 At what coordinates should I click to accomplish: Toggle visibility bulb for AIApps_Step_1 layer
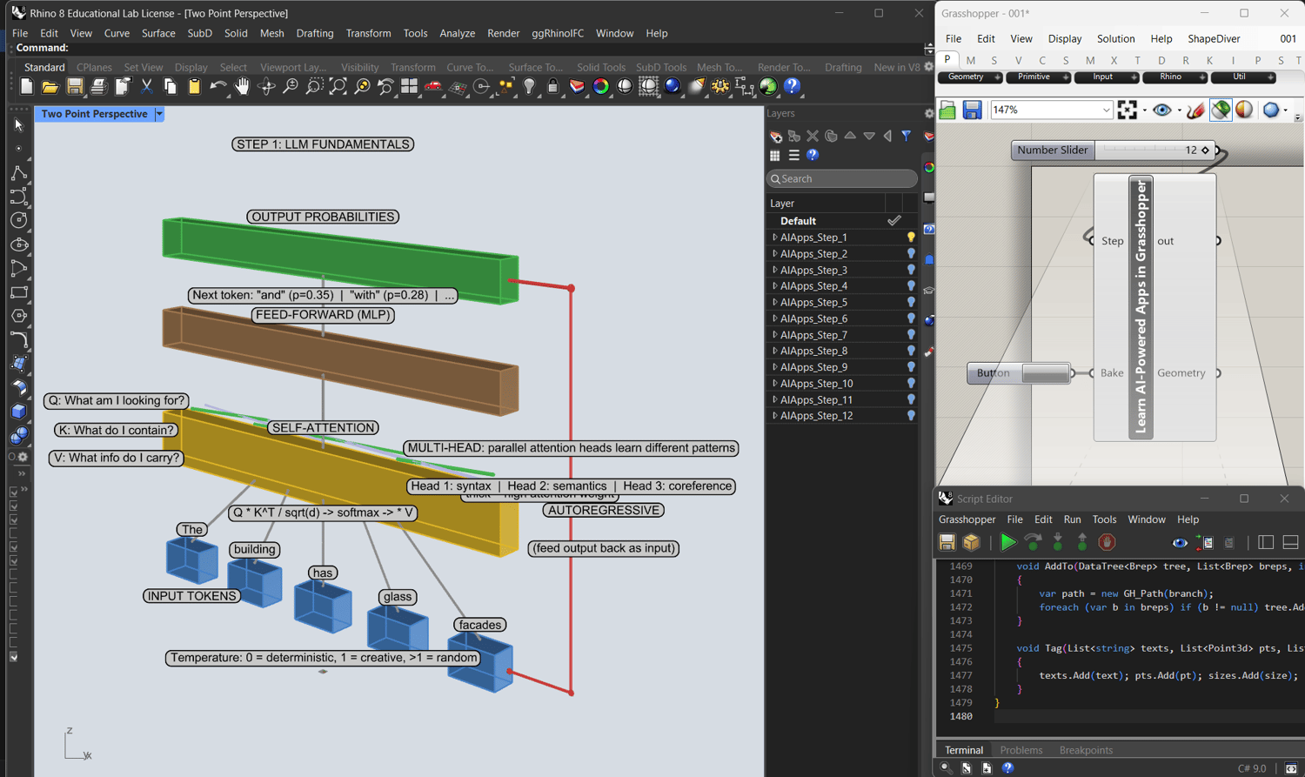[911, 238]
